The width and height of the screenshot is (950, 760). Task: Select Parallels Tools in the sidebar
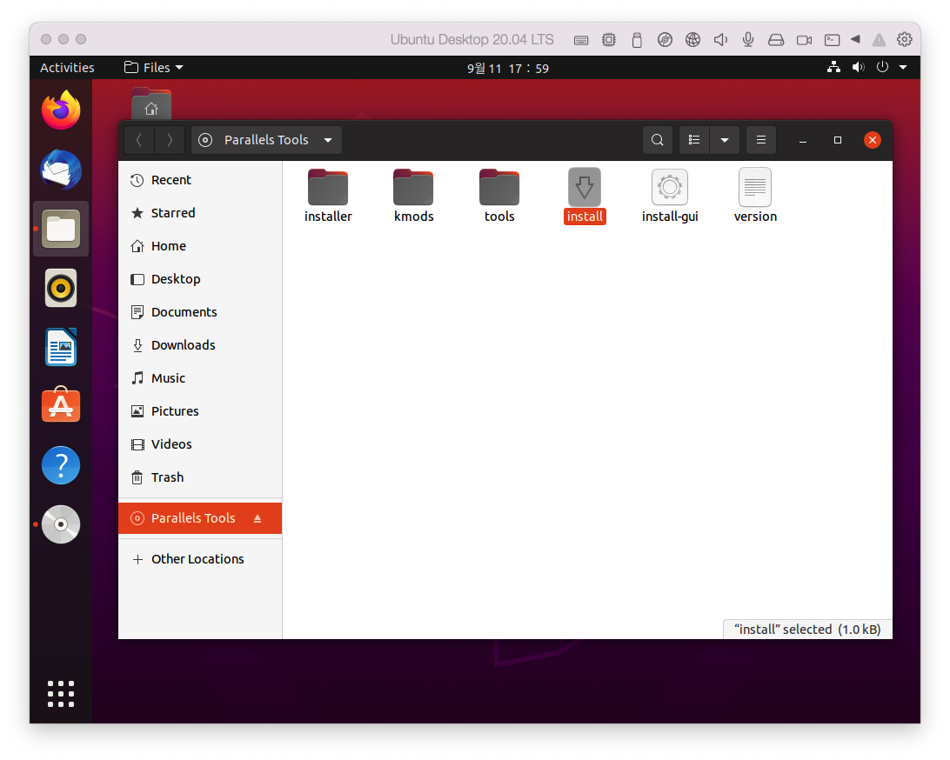(200, 518)
